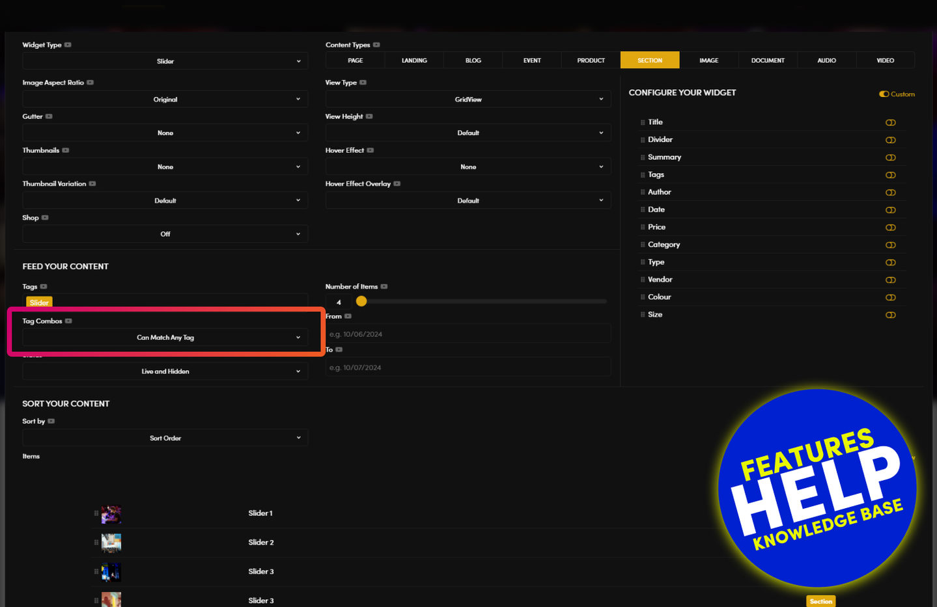Screen dimensions: 937x607
Task: Open the Widget Type dropdown
Action: pyautogui.click(x=165, y=61)
